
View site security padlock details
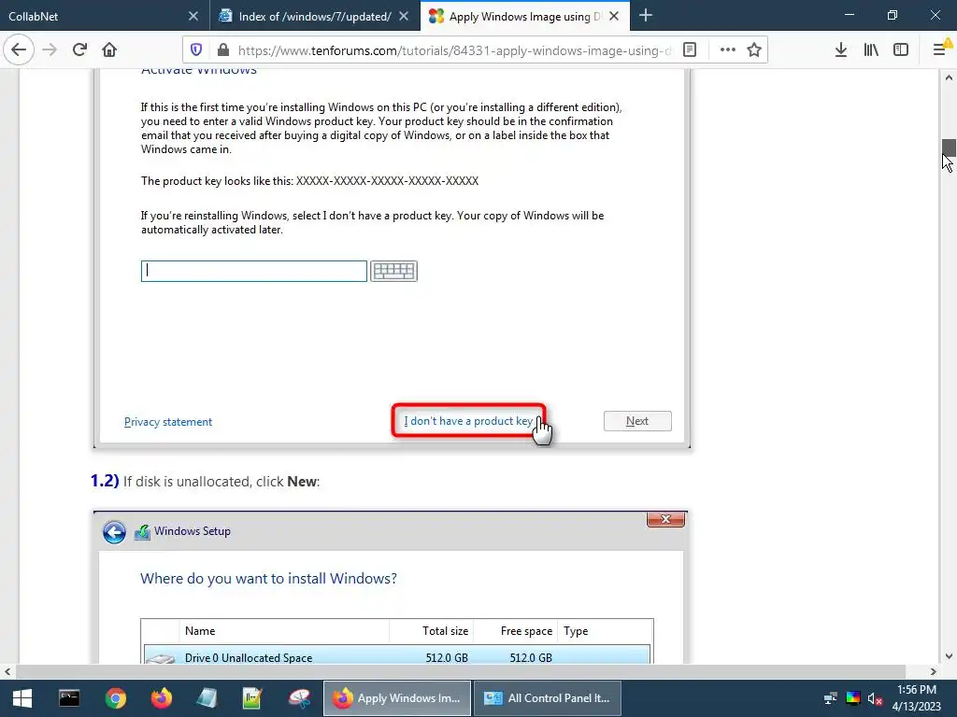[x=223, y=50]
